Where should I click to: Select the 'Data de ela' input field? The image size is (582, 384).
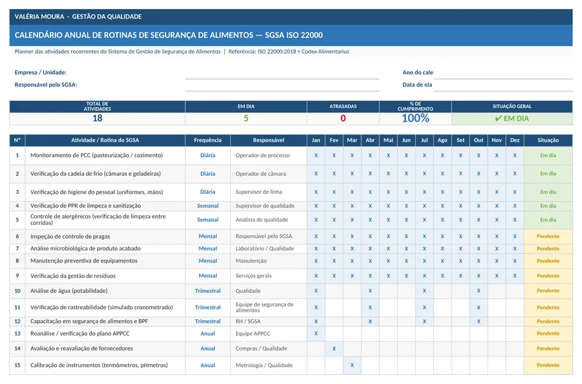coord(503,85)
